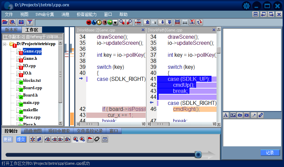Click the slider knob on the bottom progress bar
This screenshot has width=284, height=167.
coord(198,155)
